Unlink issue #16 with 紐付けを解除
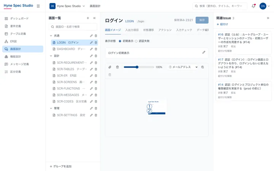This screenshot has width=274, height=171. click(x=225, y=51)
